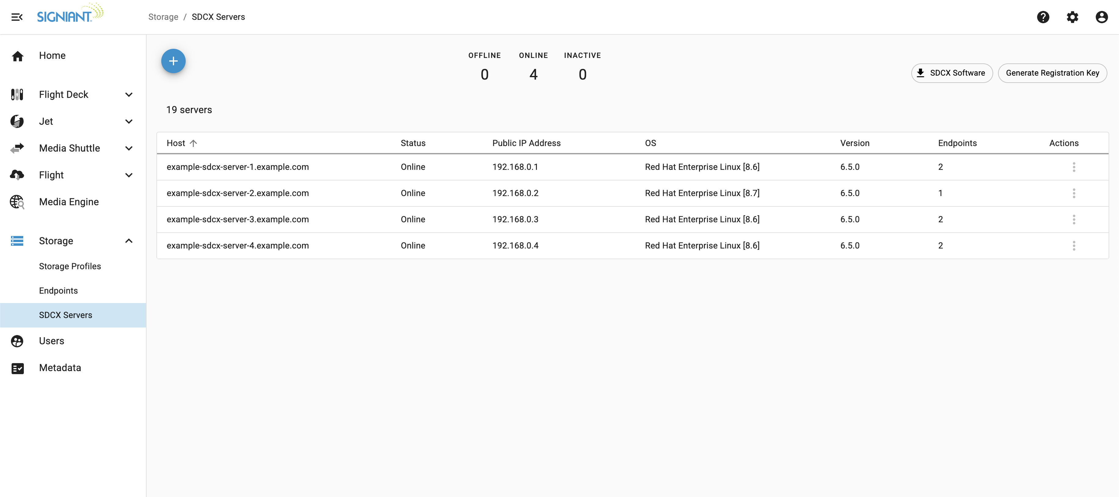Image resolution: width=1119 pixels, height=497 pixels.
Task: Click the Media Shuttle arrow icon
Action: [16, 148]
